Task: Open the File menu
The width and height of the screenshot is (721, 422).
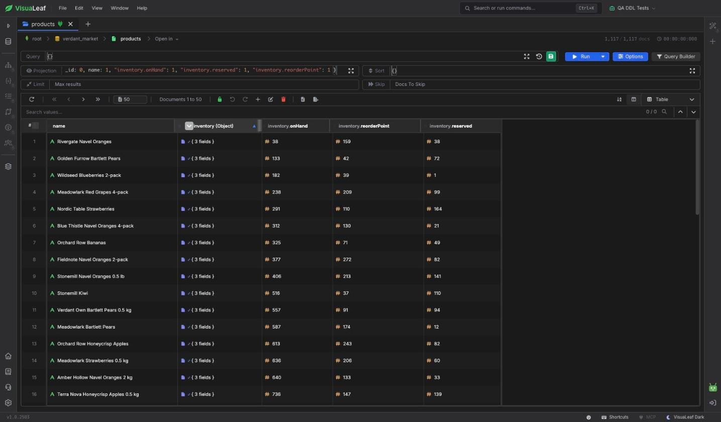Action: click(x=62, y=8)
